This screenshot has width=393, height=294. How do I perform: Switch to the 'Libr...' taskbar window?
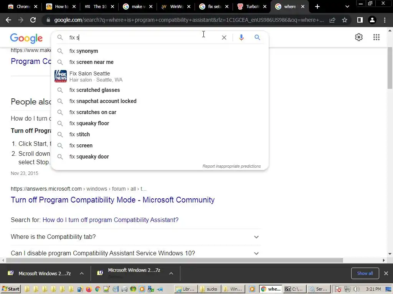click(186, 289)
